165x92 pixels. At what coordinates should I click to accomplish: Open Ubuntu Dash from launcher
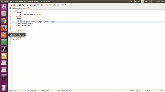(4, 7)
